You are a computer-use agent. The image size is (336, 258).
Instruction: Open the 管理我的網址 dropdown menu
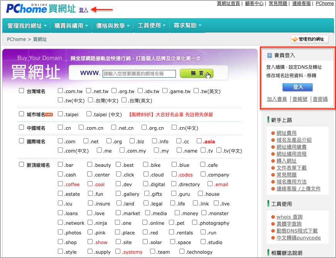pyautogui.click(x=27, y=26)
